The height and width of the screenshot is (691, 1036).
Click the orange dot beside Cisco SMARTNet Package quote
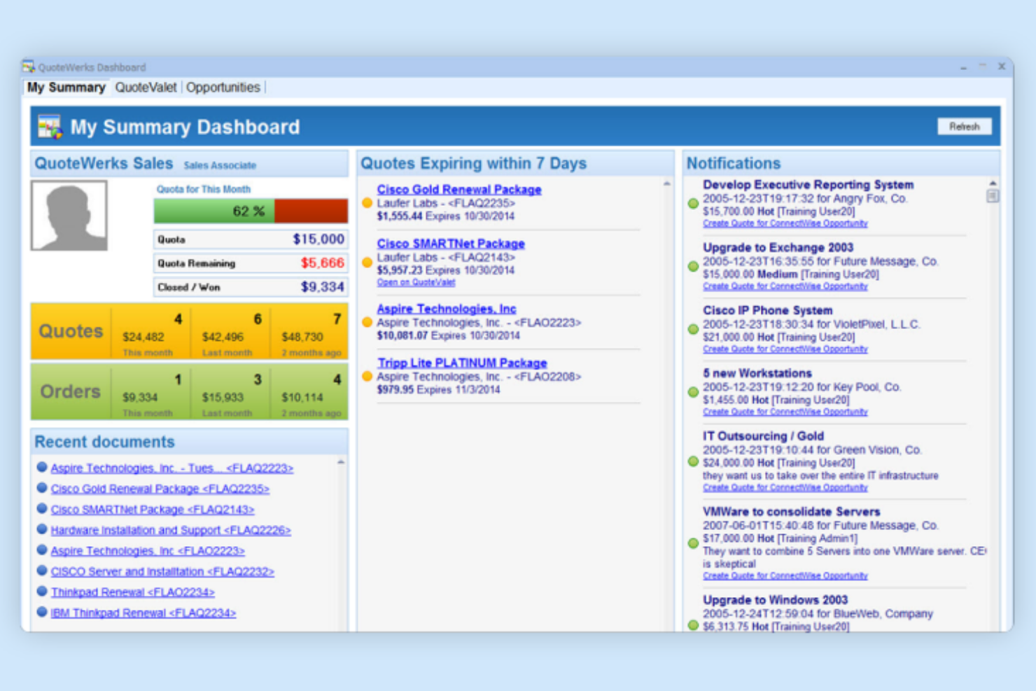367,263
